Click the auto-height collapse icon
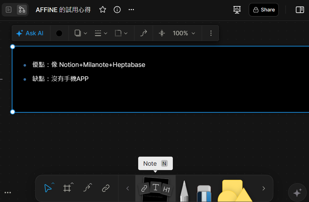Screen dimensions: 309x202 click(162, 33)
